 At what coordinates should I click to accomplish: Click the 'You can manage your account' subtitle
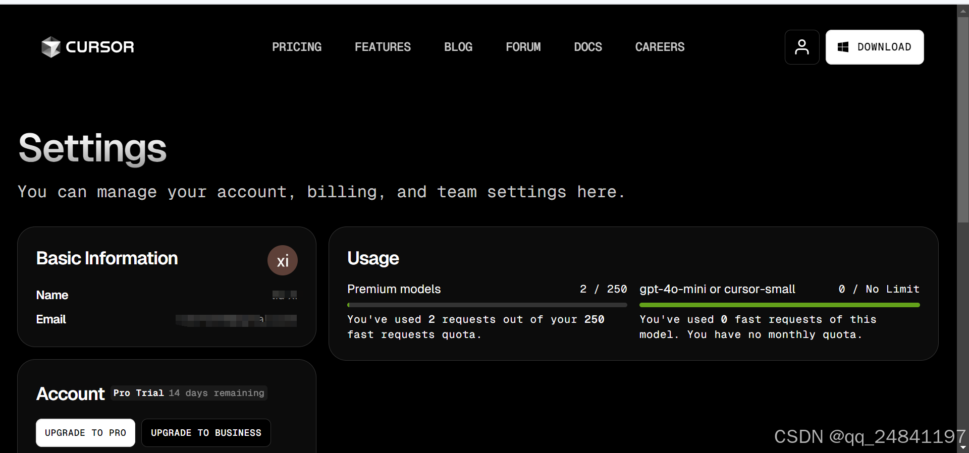[x=321, y=192]
